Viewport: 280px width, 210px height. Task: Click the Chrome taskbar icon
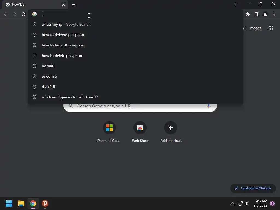point(33,203)
